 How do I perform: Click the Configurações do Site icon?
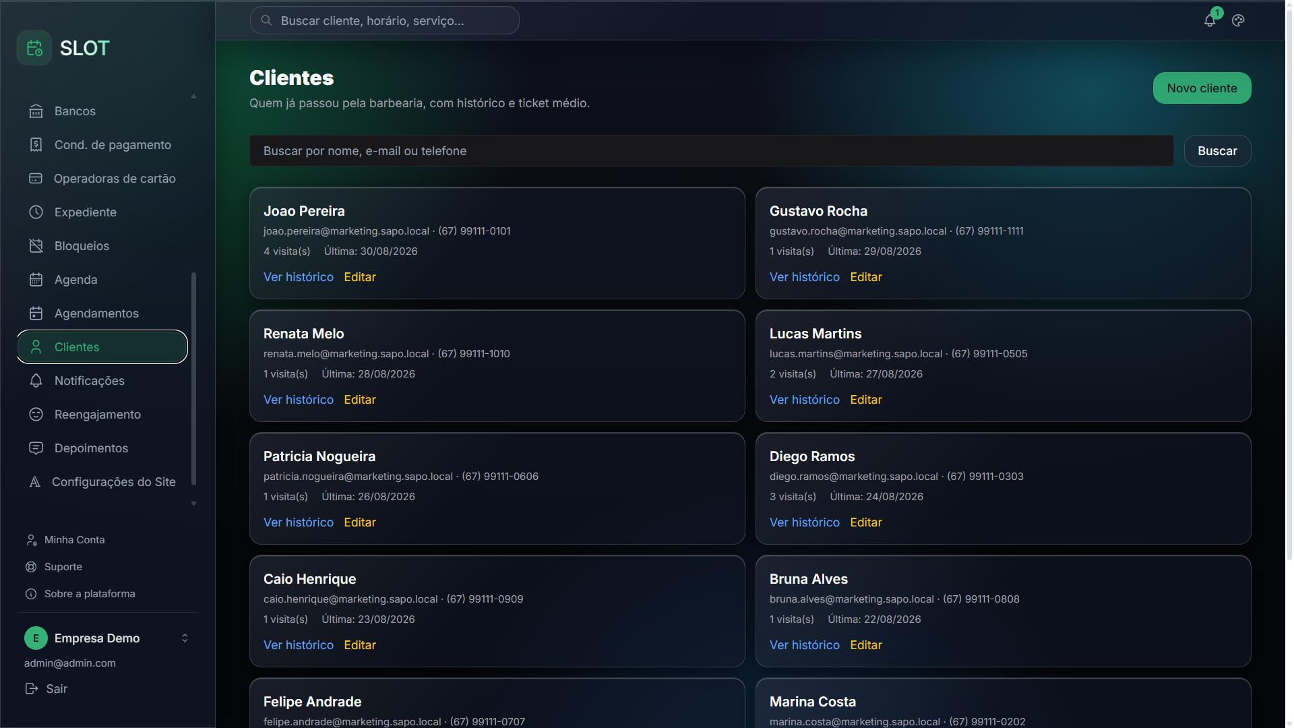[35, 482]
